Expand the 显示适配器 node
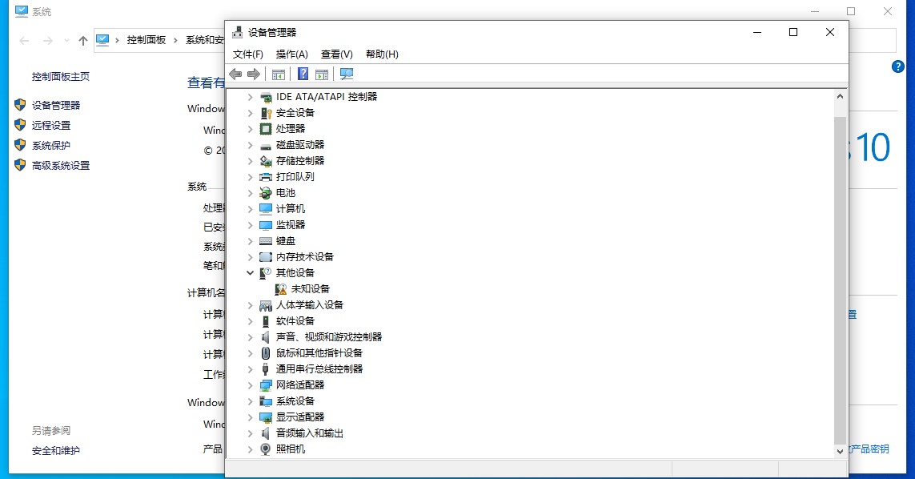Viewport: 915px width, 479px height. pyautogui.click(x=249, y=417)
